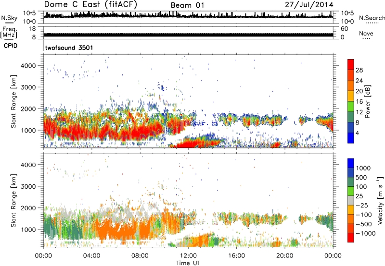This screenshot has width=385, height=266.
Task: Click the 'Nave' legend label
Action: (366, 33)
